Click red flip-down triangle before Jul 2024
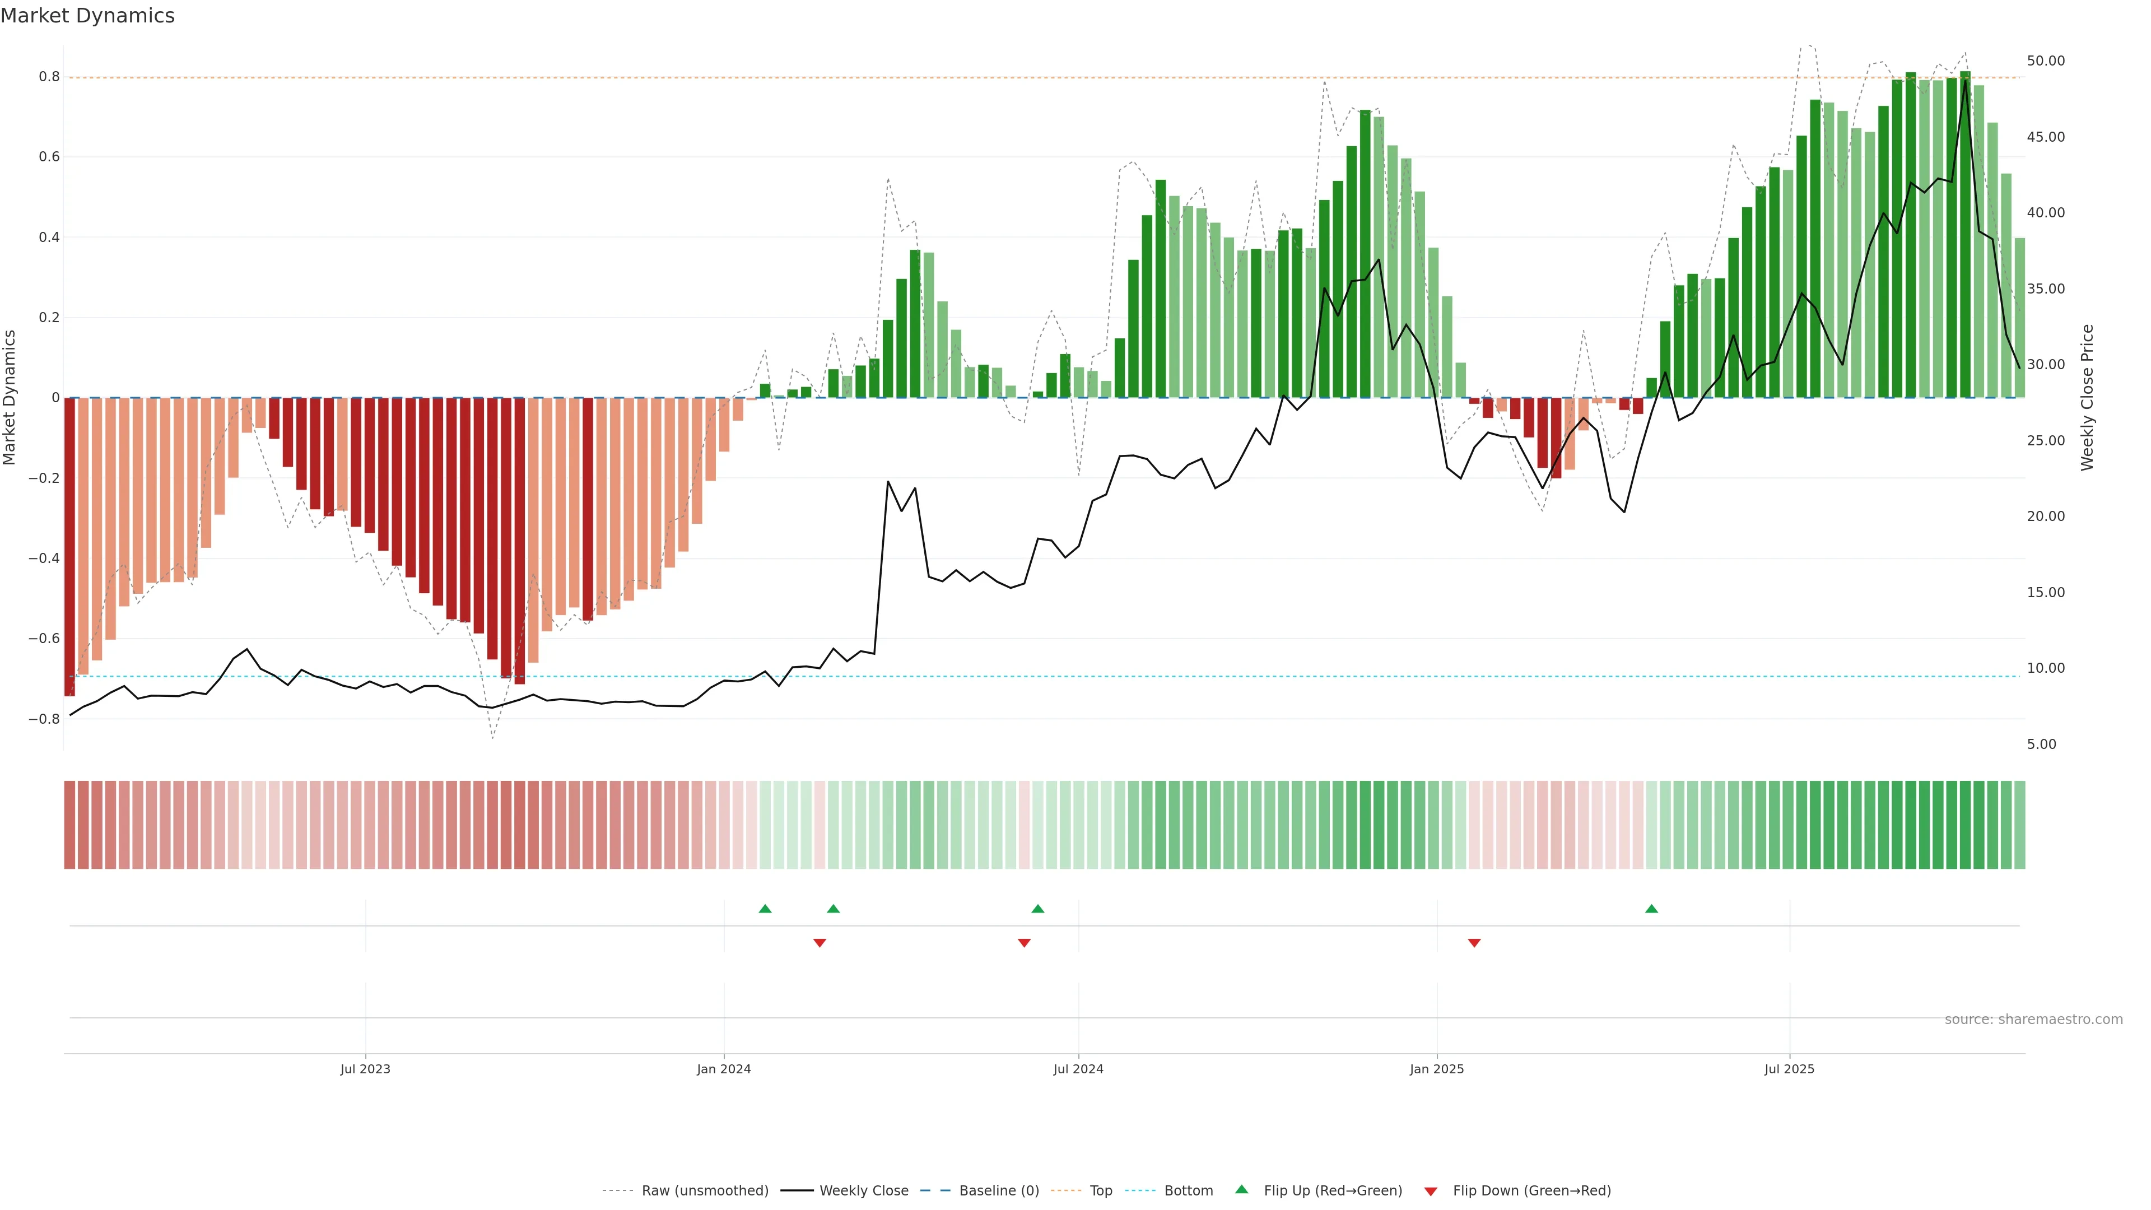 (x=1024, y=943)
